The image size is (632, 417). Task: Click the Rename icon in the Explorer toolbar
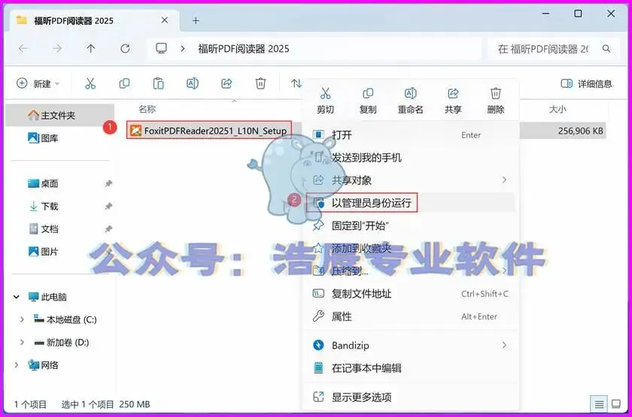coord(193,83)
